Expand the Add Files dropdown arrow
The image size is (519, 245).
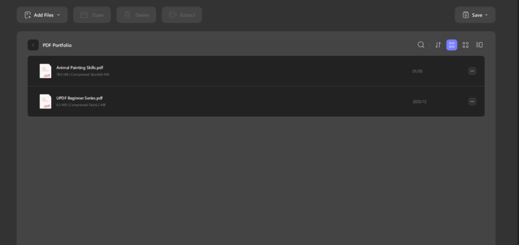point(59,15)
